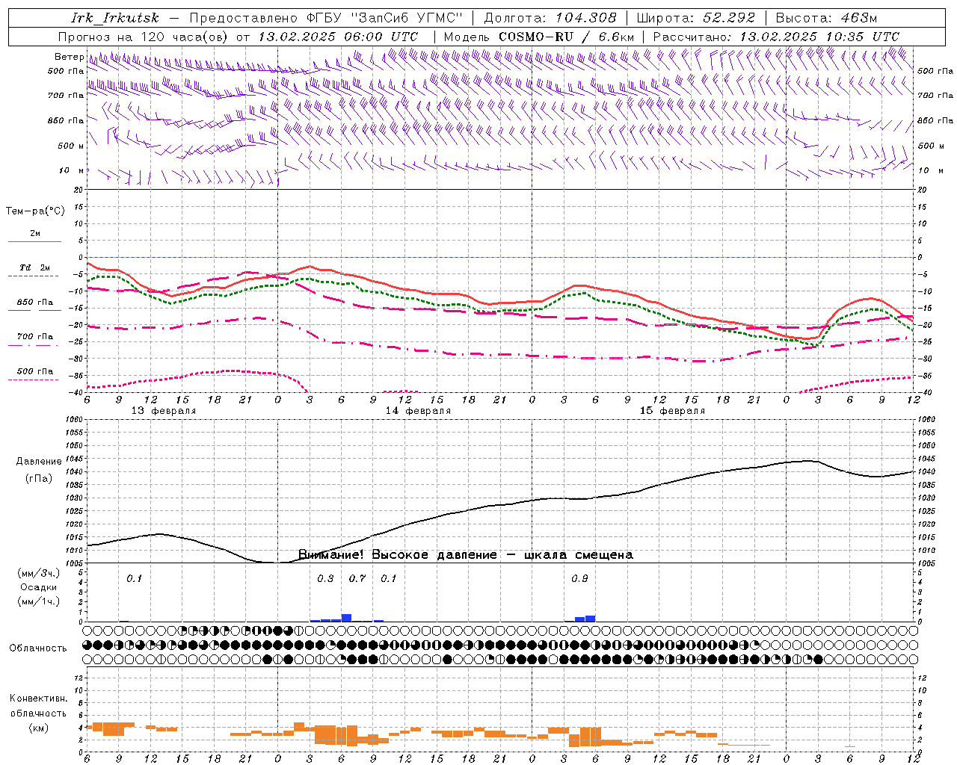Click the precipitation amount 0.3
The width and height of the screenshot is (957, 765).
(325, 579)
